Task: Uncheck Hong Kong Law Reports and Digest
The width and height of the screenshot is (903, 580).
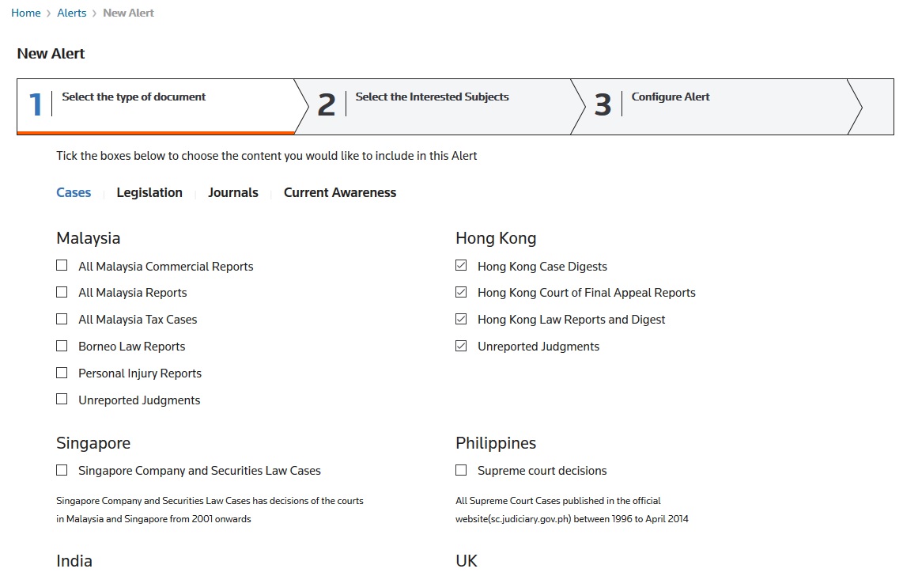Action: click(x=461, y=319)
